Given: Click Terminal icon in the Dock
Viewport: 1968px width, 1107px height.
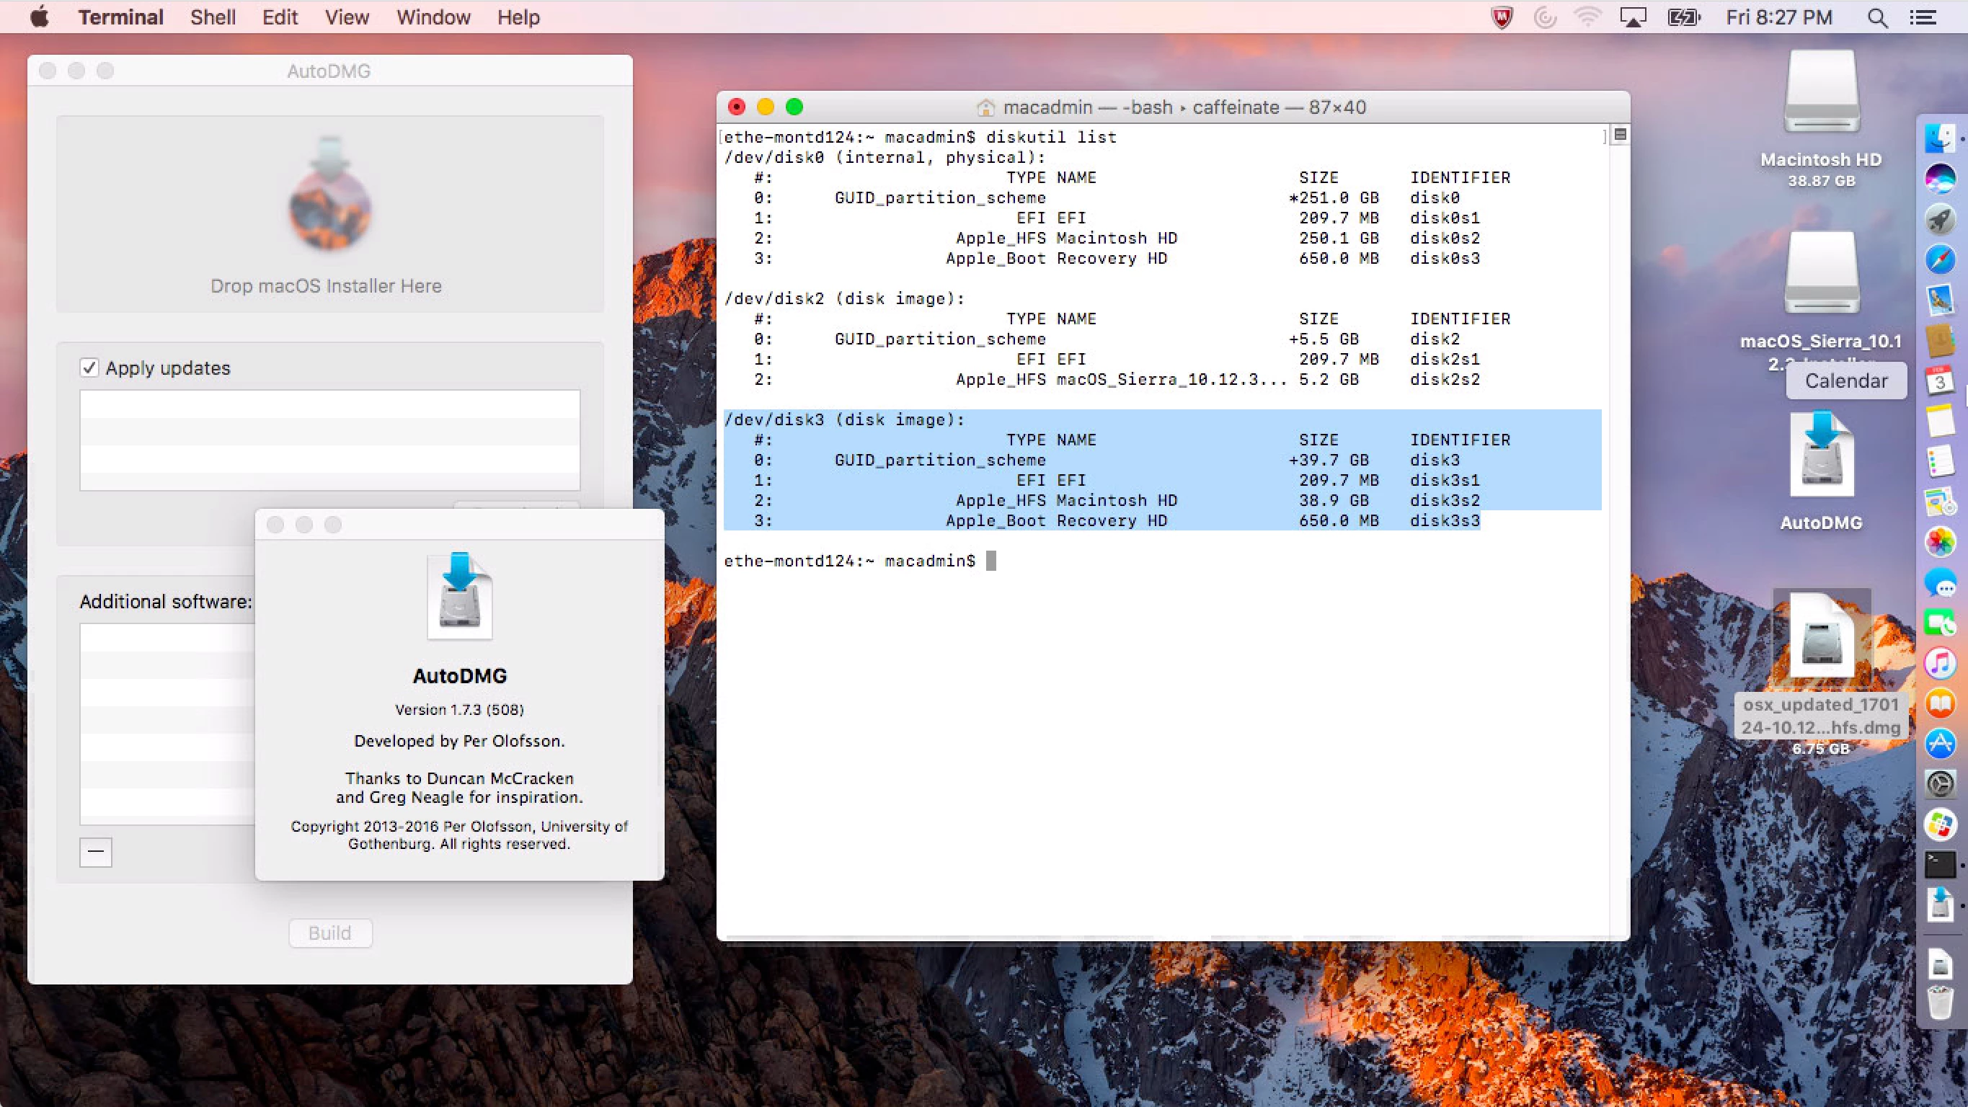Looking at the screenshot, I should 1940,865.
